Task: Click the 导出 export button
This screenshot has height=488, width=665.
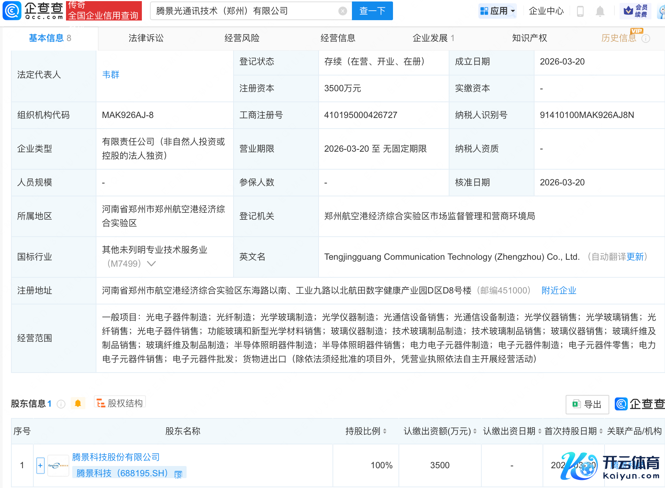Action: (587, 404)
